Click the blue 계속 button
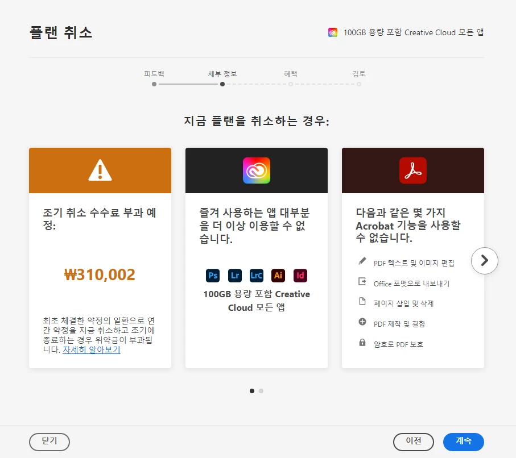Screen dimensions: 516x458 (463, 442)
